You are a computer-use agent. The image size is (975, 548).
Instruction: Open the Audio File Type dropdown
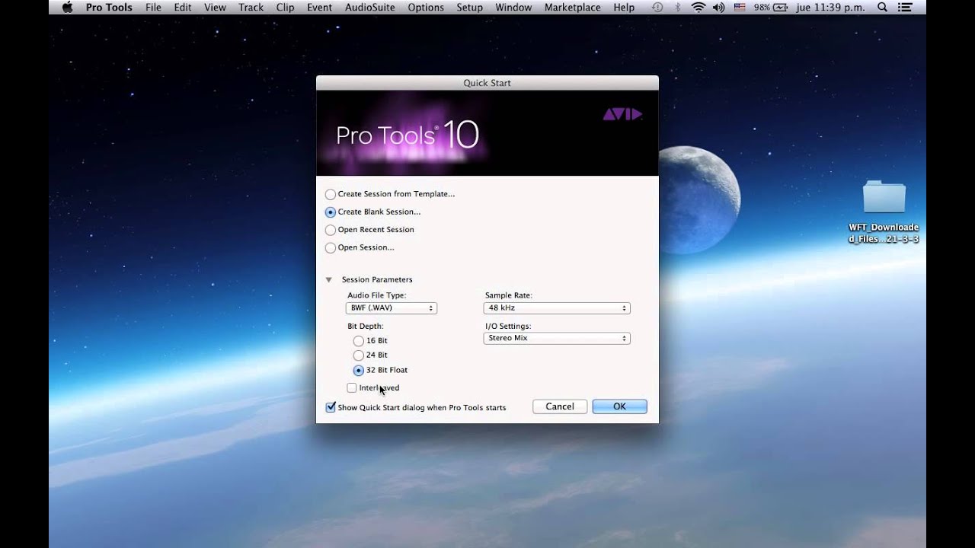tap(392, 308)
